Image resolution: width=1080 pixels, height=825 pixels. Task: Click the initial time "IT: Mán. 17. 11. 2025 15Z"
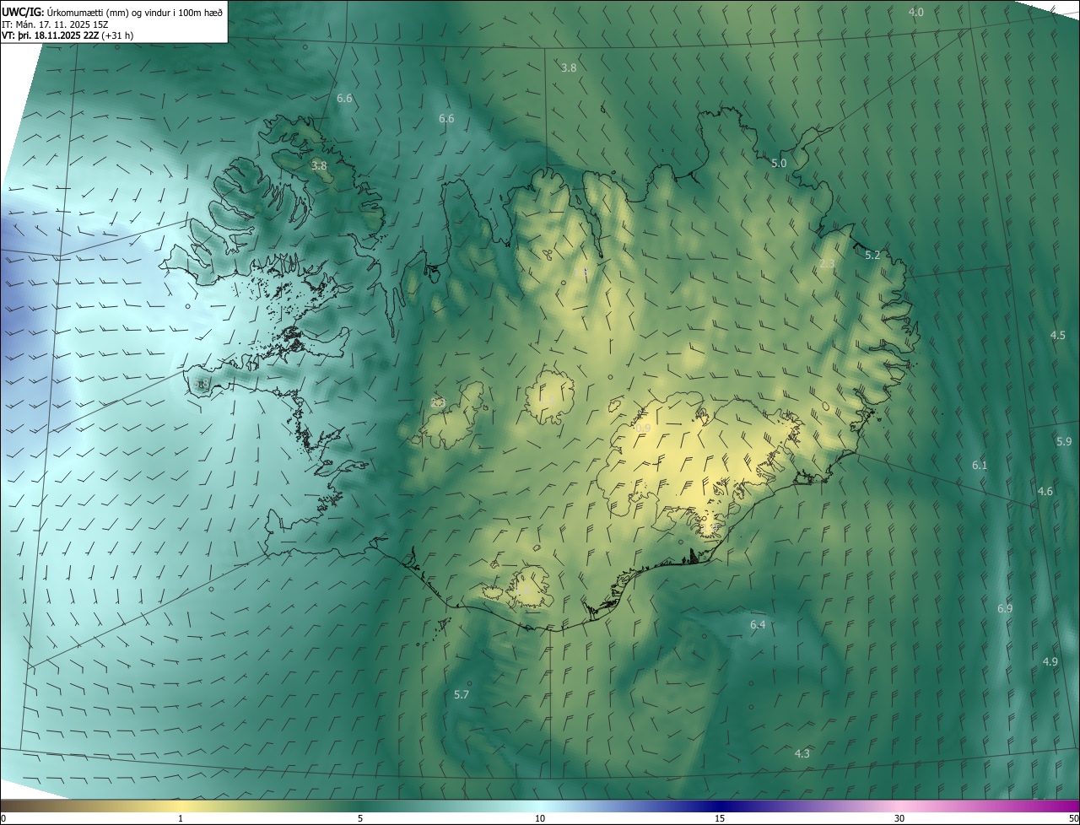pyautogui.click(x=55, y=24)
